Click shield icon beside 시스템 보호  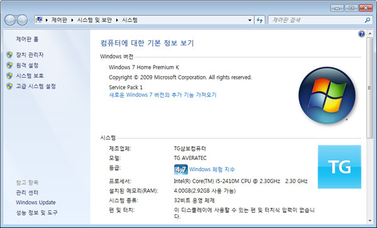point(9,76)
